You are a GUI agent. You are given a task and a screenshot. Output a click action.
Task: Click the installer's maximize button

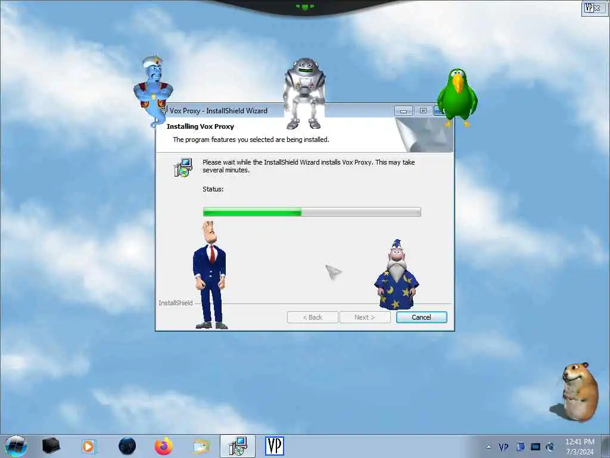click(423, 111)
